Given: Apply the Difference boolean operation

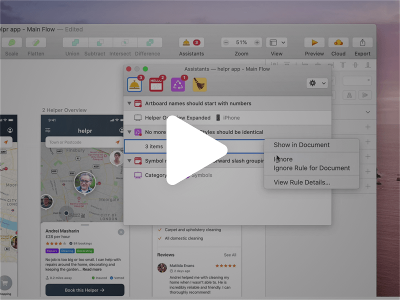Looking at the screenshot, I should coord(149,42).
